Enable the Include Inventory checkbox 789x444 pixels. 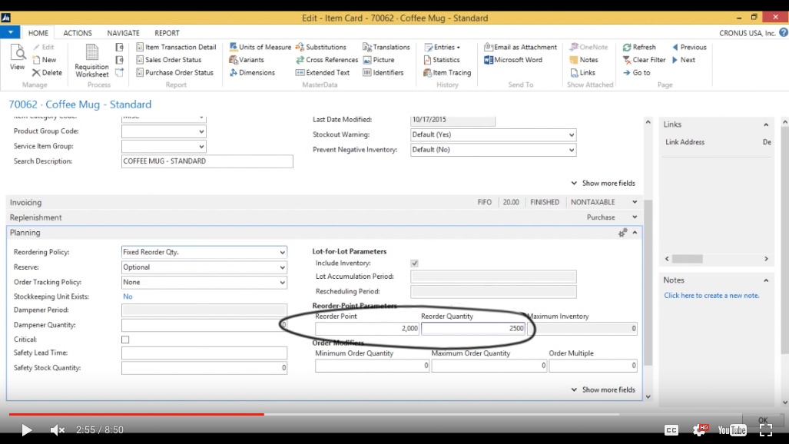point(414,262)
